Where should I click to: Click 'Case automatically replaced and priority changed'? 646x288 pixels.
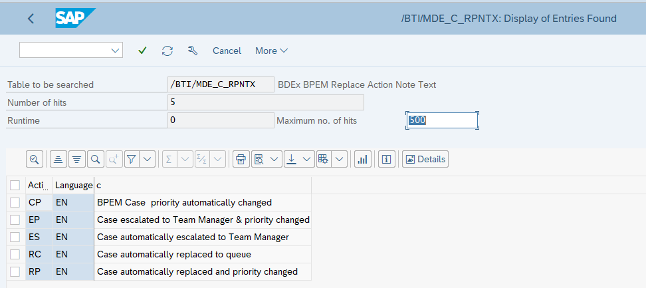[203, 271]
